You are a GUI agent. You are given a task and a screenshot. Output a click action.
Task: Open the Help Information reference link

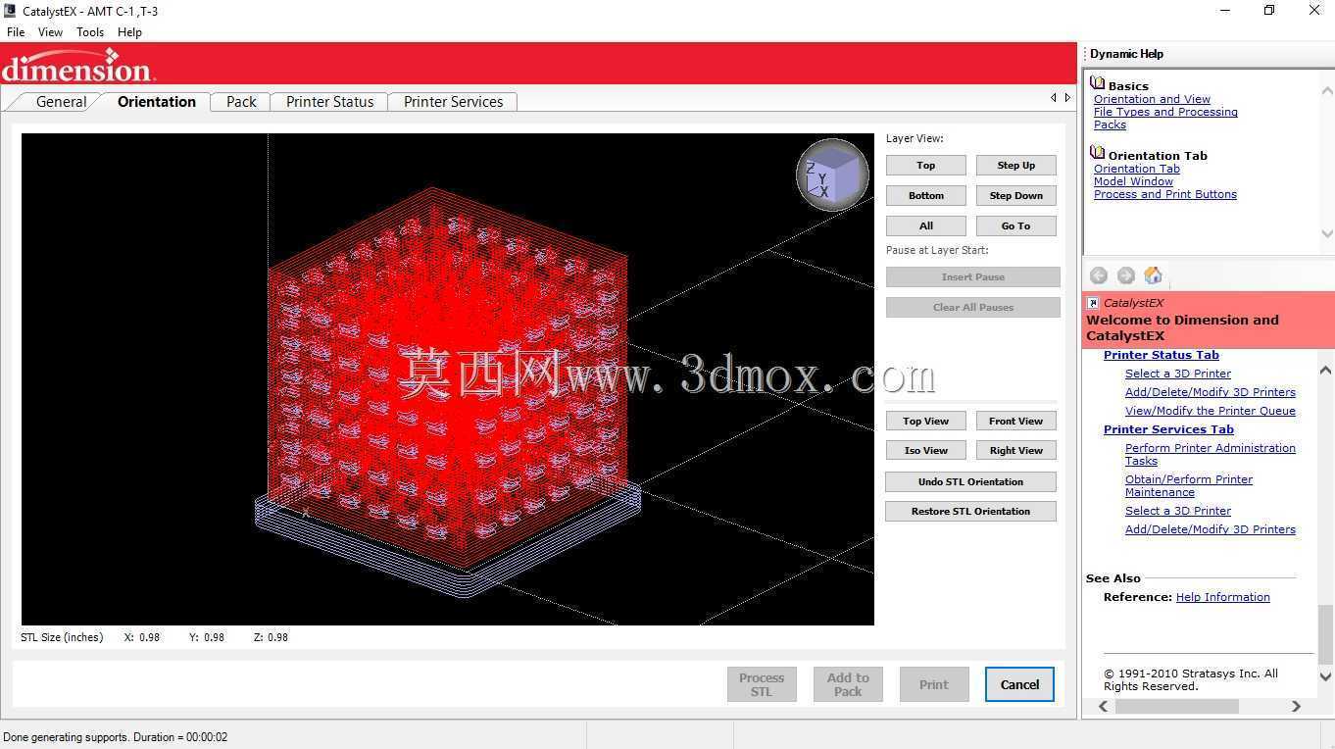(1223, 597)
